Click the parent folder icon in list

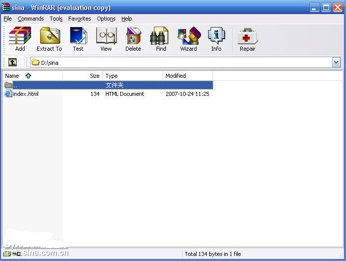click(x=9, y=85)
